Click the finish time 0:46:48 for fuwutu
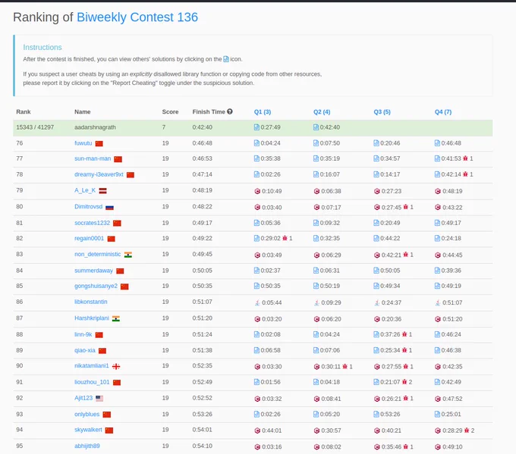Viewport: 516px width, 454px height. 202,143
